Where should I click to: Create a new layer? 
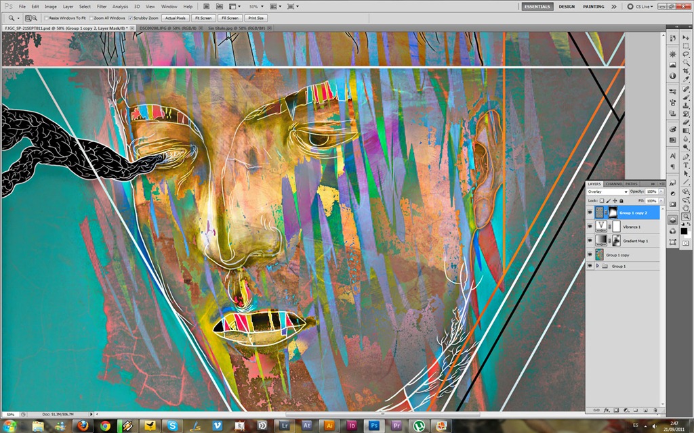tap(645, 410)
